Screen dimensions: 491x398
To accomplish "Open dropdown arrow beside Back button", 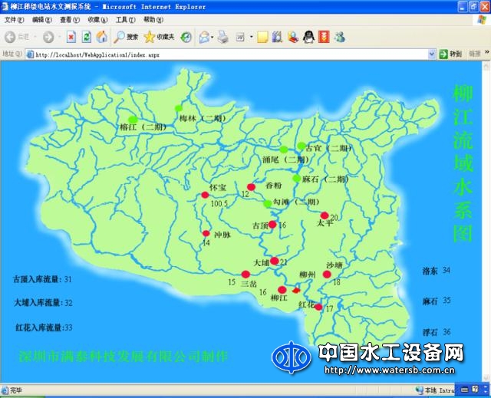I will point(35,37).
